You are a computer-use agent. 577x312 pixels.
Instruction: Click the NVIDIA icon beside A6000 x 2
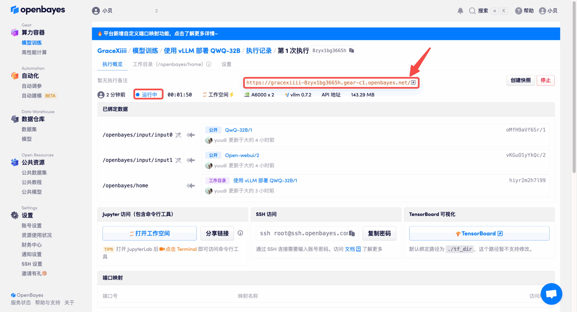pyautogui.click(x=247, y=95)
